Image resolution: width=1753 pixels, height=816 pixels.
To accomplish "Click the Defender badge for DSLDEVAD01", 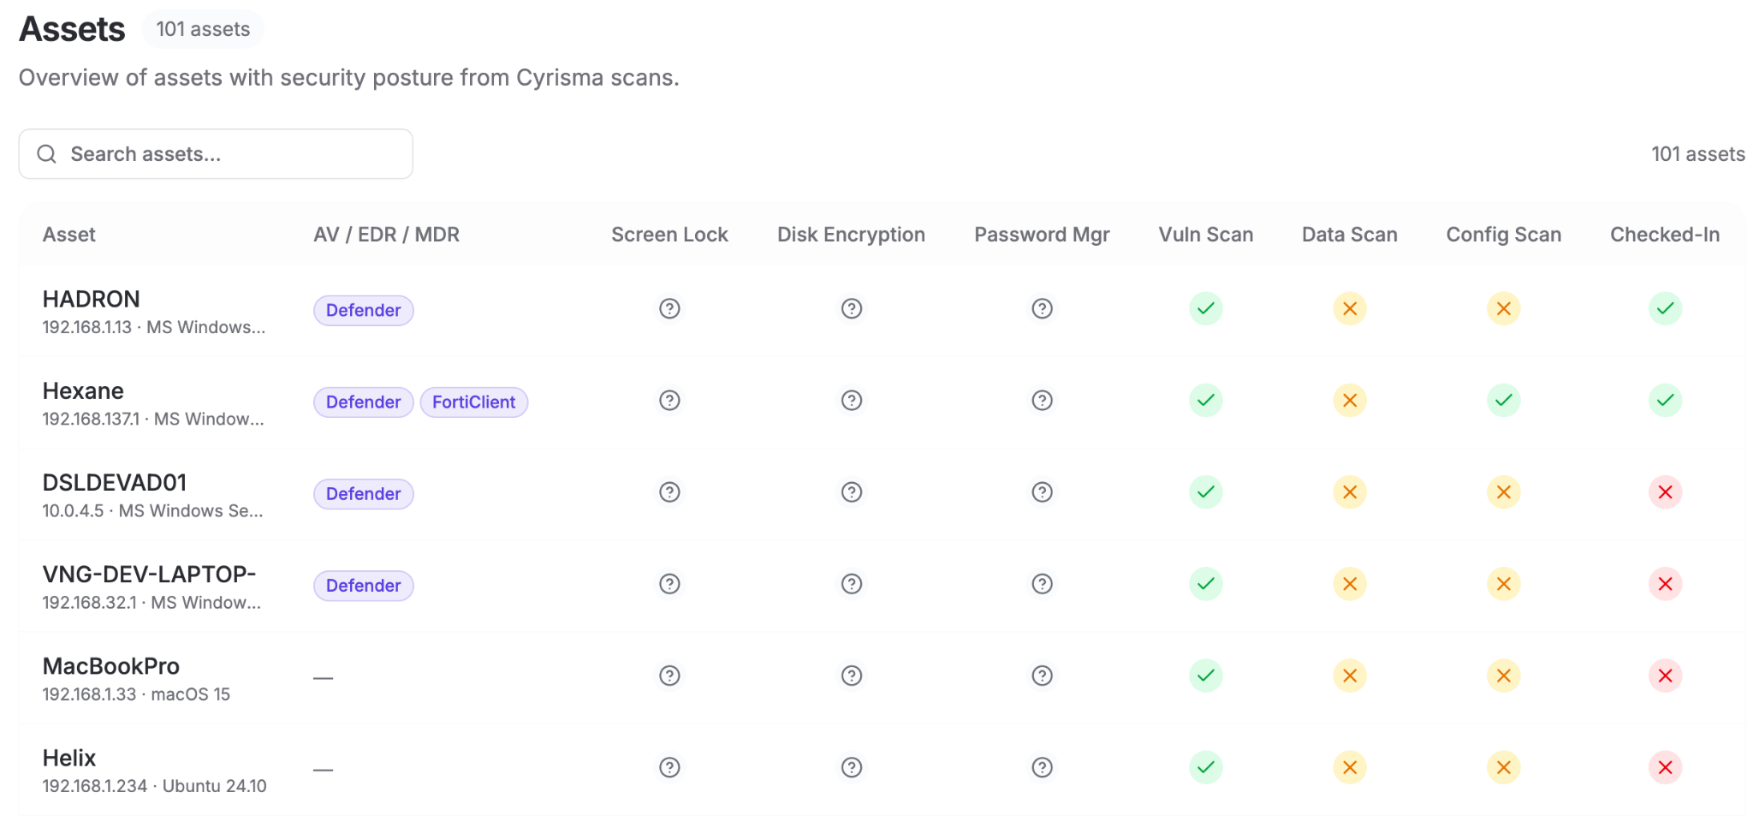I will pyautogui.click(x=364, y=494).
